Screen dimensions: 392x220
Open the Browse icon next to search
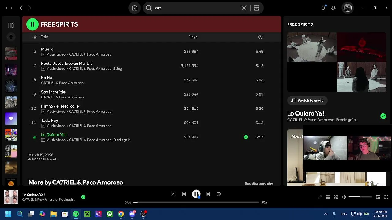pos(257,8)
